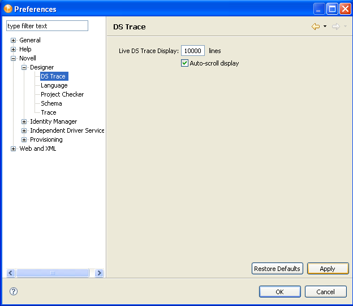The width and height of the screenshot is (353, 306).
Task: Click the Cancel button
Action: [x=325, y=292]
